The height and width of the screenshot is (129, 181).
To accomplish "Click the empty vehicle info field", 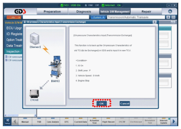I will [x=56, y=17].
